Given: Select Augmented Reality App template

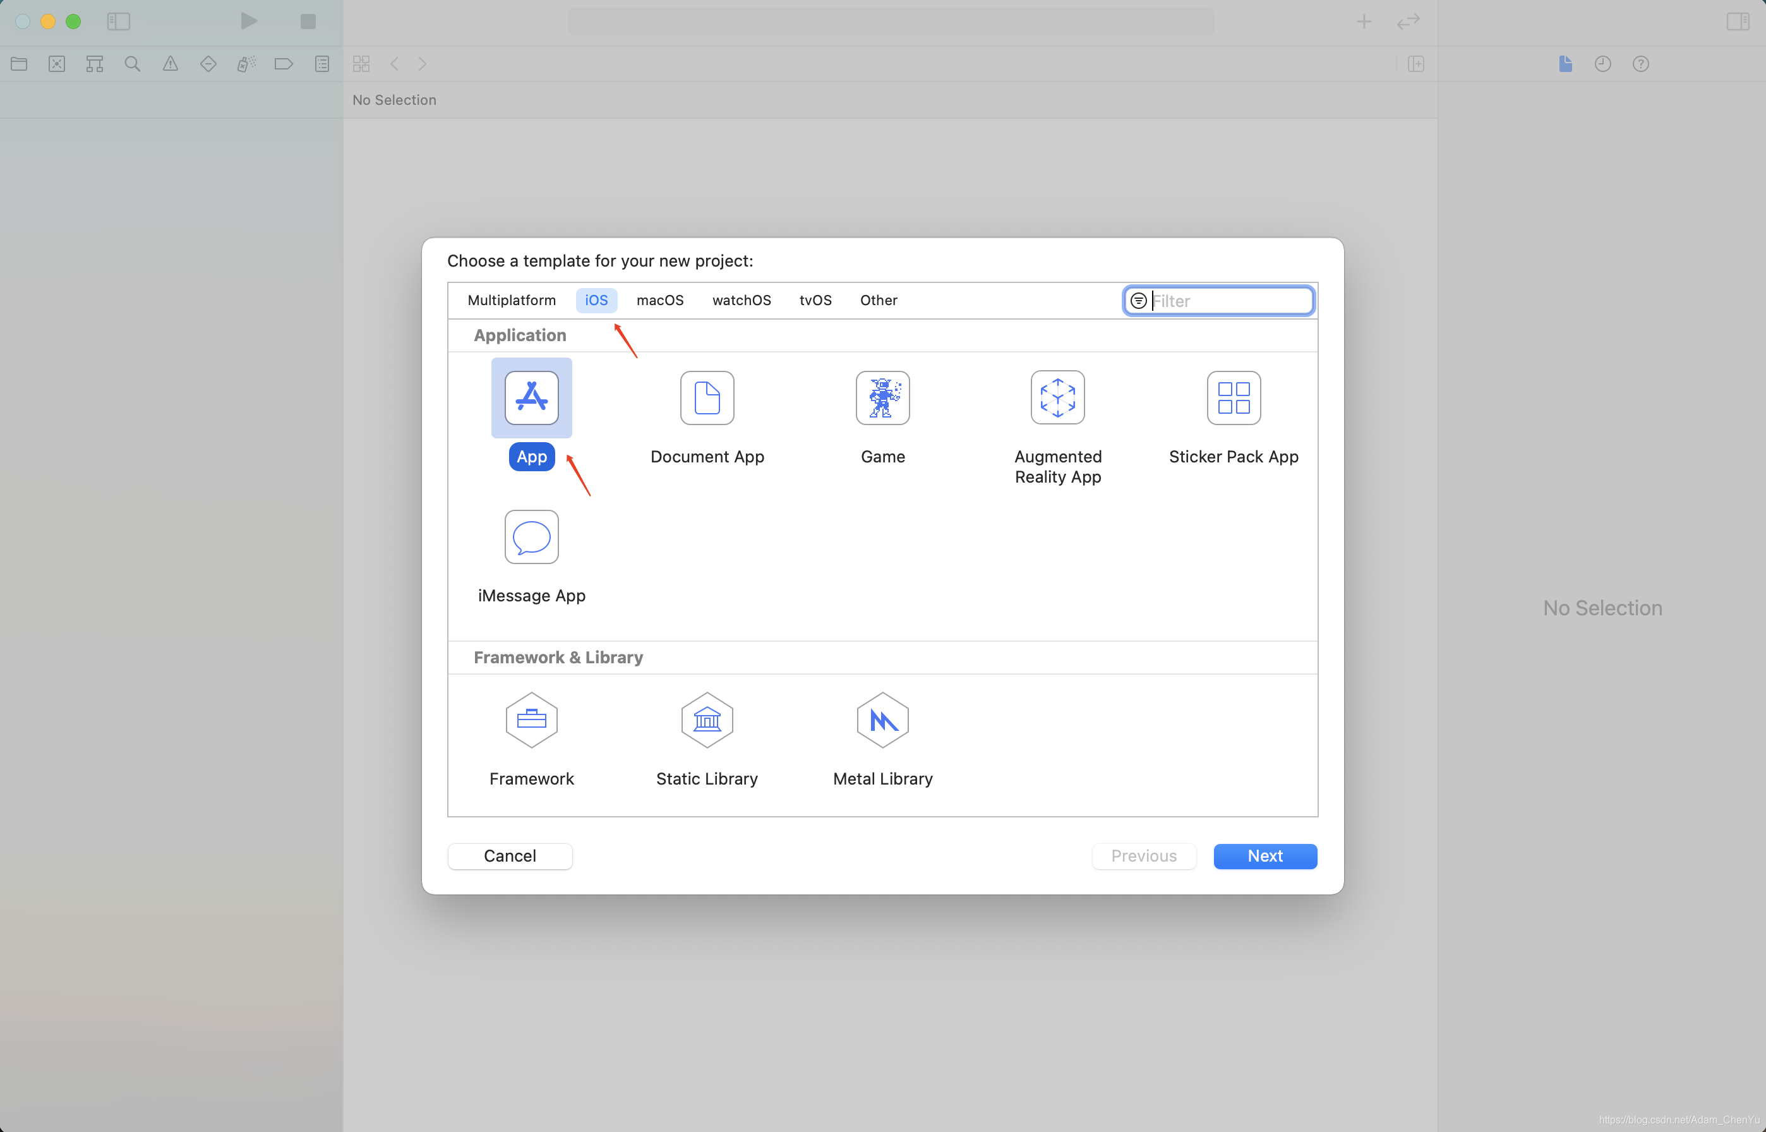Looking at the screenshot, I should 1057,398.
